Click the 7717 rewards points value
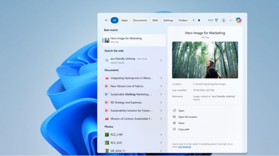The width and height of the screenshot is (279, 156). point(210,20)
